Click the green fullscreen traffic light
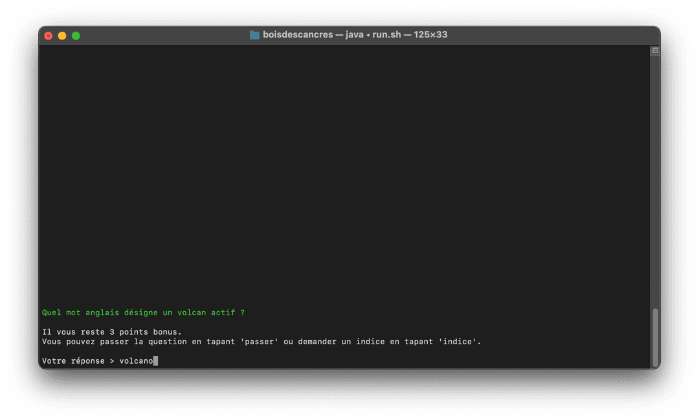The height and width of the screenshot is (420, 699). [76, 36]
